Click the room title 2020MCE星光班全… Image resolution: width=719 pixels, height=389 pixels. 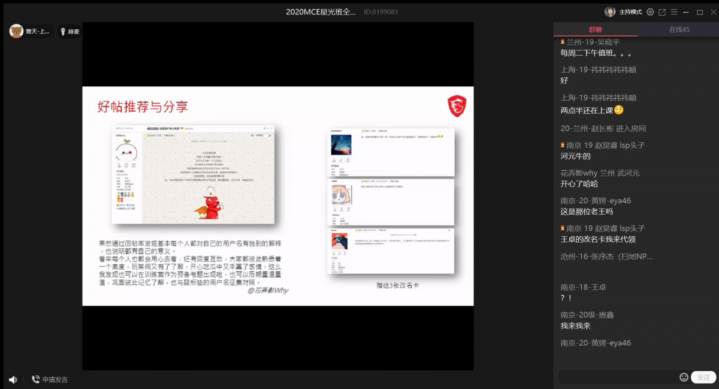click(x=321, y=11)
